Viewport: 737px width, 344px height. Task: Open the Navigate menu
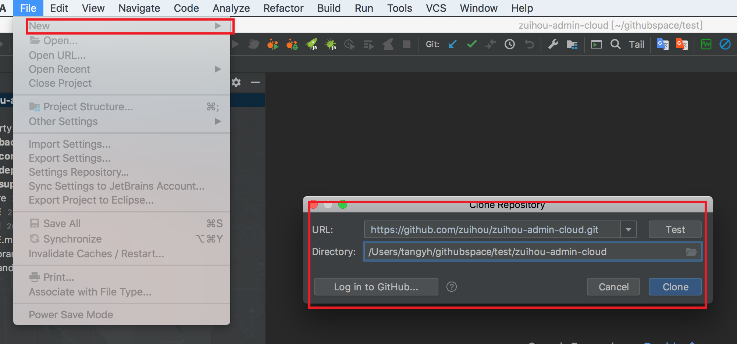pyautogui.click(x=139, y=8)
